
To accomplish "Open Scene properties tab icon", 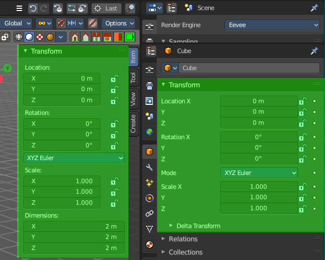I will coord(150,116).
